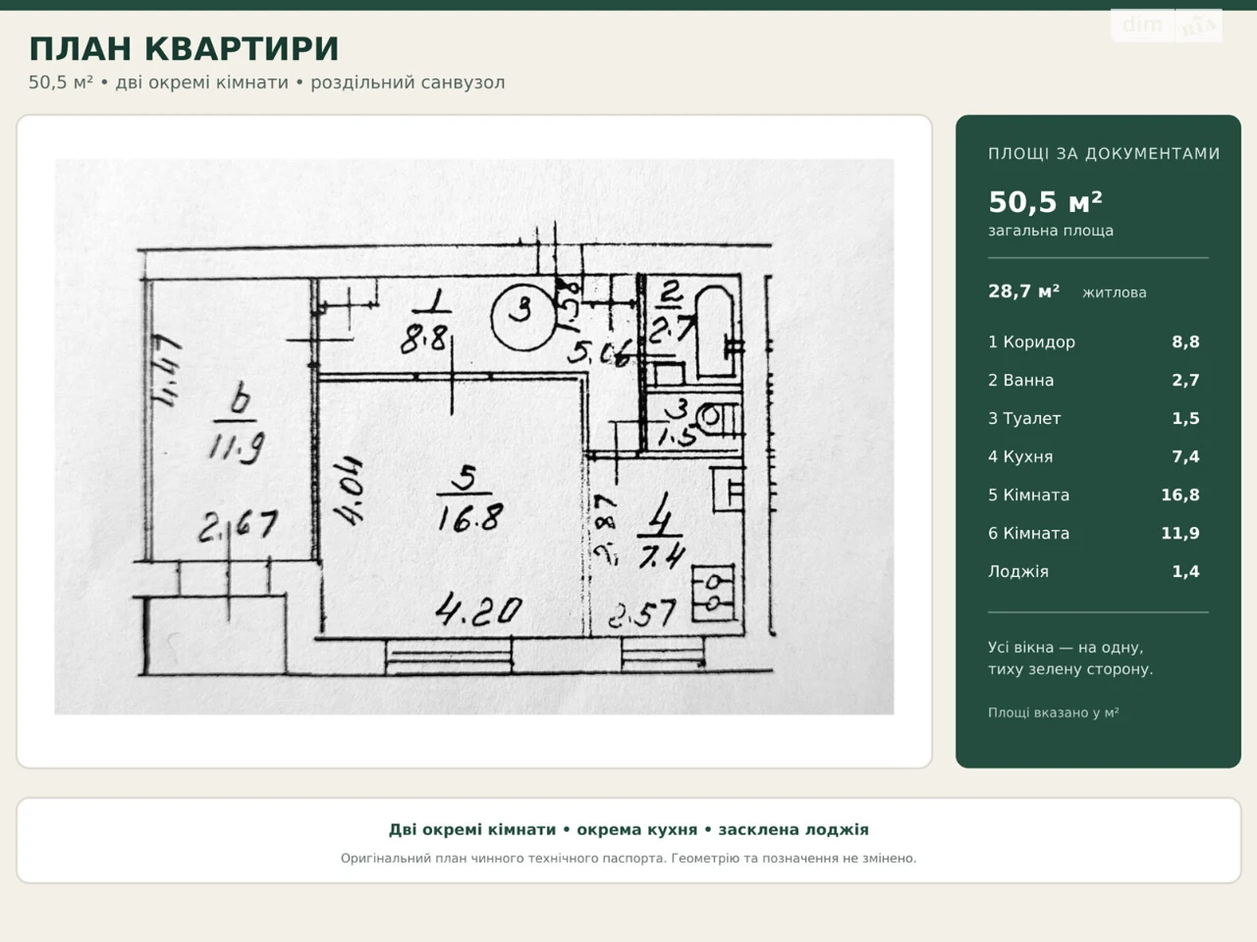Image resolution: width=1257 pixels, height=942 pixels.
Task: Click the loggia area value 1,4
Action: point(1185,571)
